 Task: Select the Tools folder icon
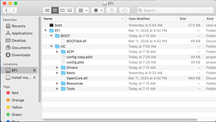(x=63, y=89)
